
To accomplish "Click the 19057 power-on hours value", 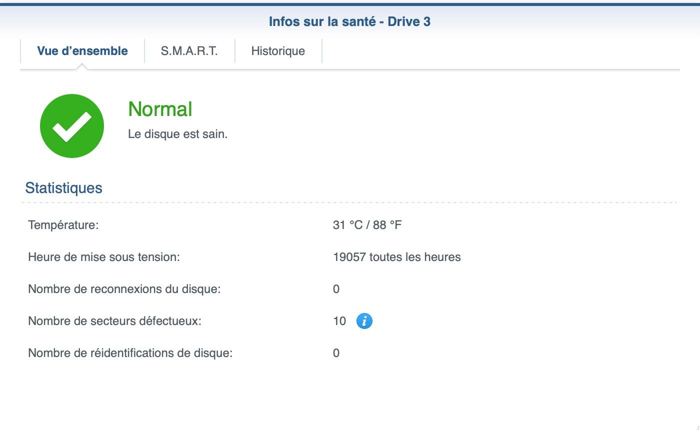I will point(396,257).
